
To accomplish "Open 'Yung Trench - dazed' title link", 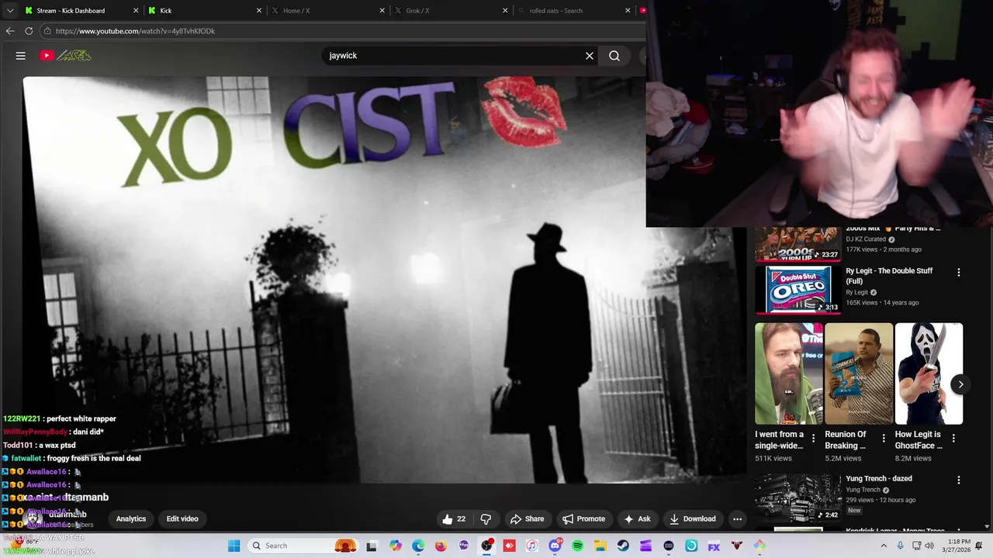I will pos(879,479).
